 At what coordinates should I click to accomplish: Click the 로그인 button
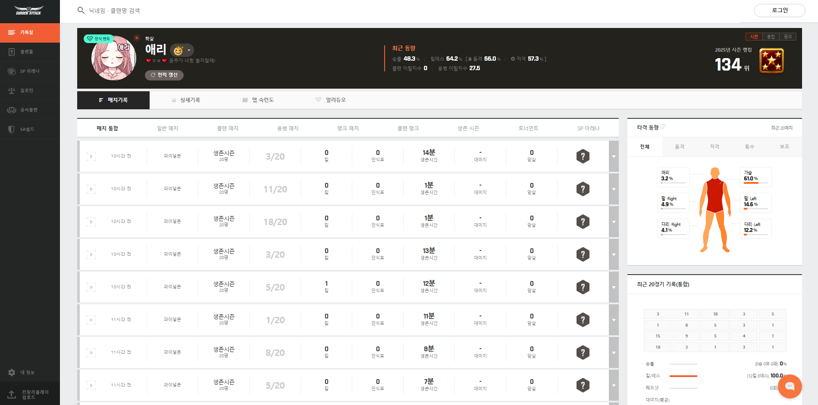[779, 10]
